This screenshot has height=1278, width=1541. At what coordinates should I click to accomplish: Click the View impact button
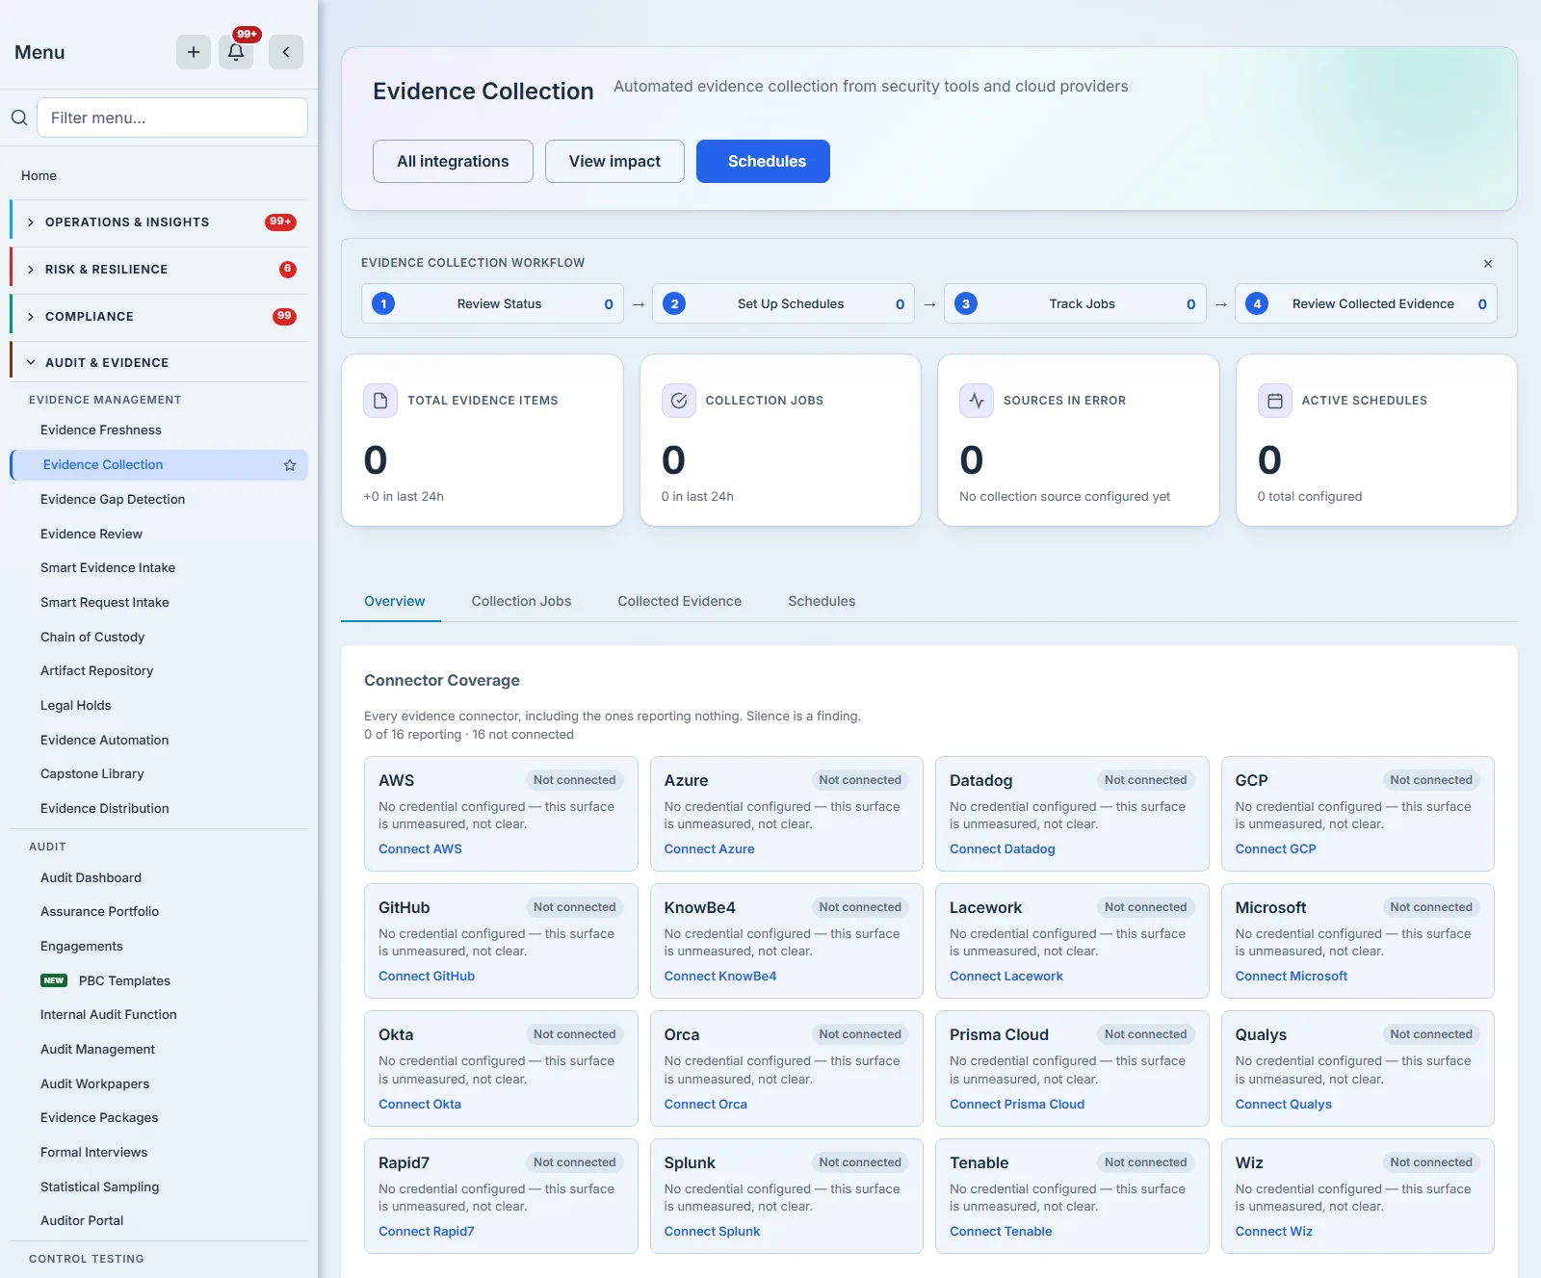614,162
